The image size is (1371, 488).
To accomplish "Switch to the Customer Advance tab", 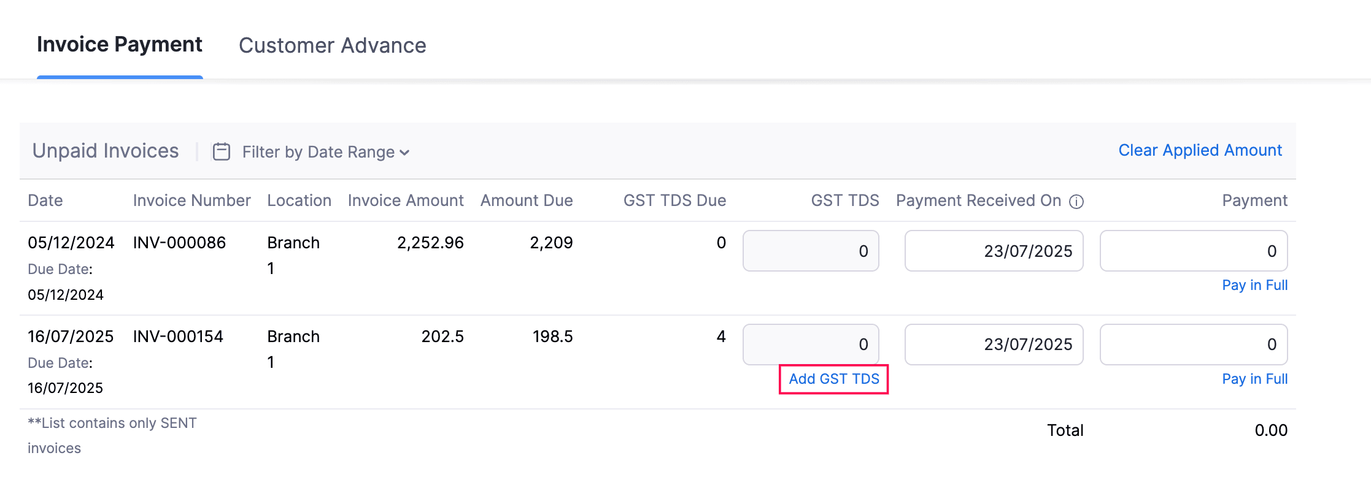I will (x=333, y=45).
